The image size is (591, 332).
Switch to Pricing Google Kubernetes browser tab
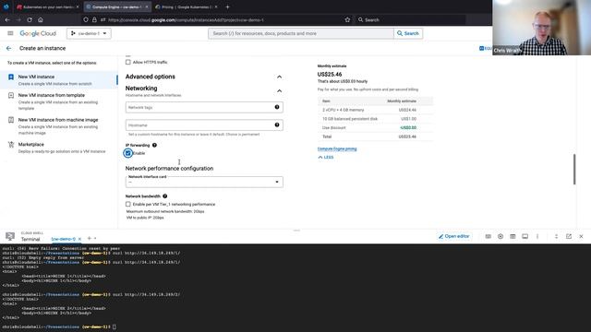187,6
